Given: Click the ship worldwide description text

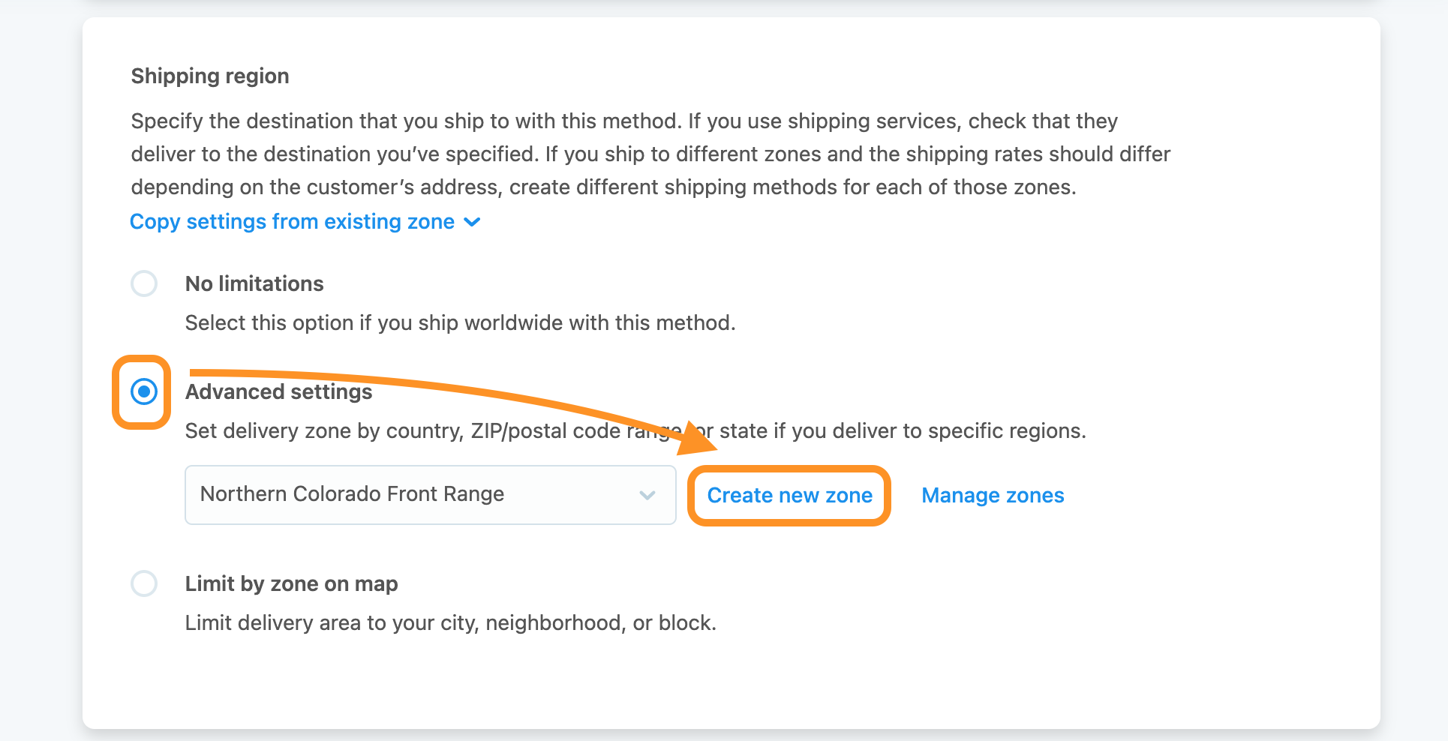Looking at the screenshot, I should pos(460,322).
